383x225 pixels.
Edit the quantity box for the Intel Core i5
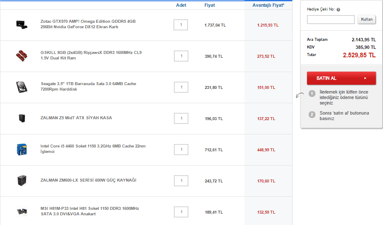[x=181, y=150]
